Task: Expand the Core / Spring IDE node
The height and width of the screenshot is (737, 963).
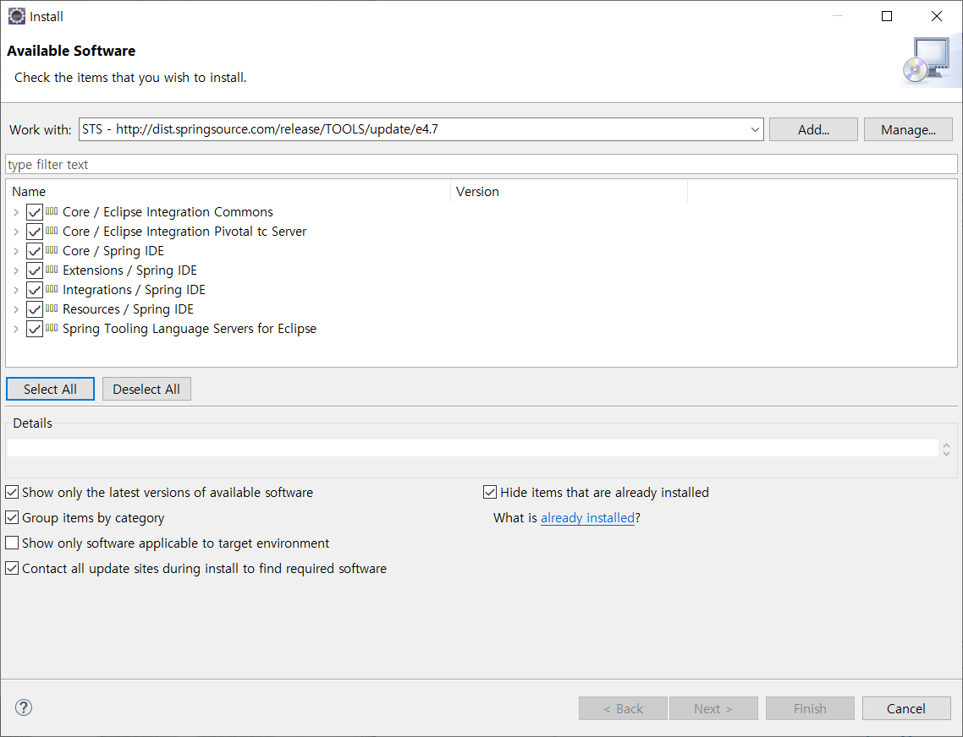Action: coord(16,251)
